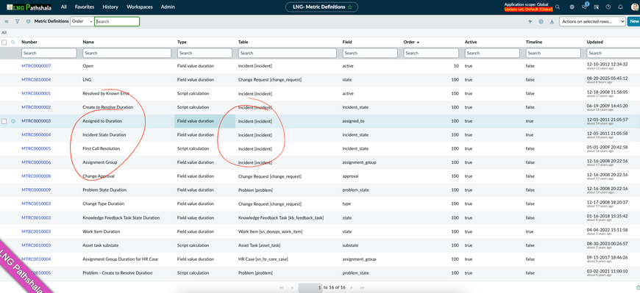
Task: Click 'Work Item [sn_devops_work_item]' table cell
Action: pos(270,231)
